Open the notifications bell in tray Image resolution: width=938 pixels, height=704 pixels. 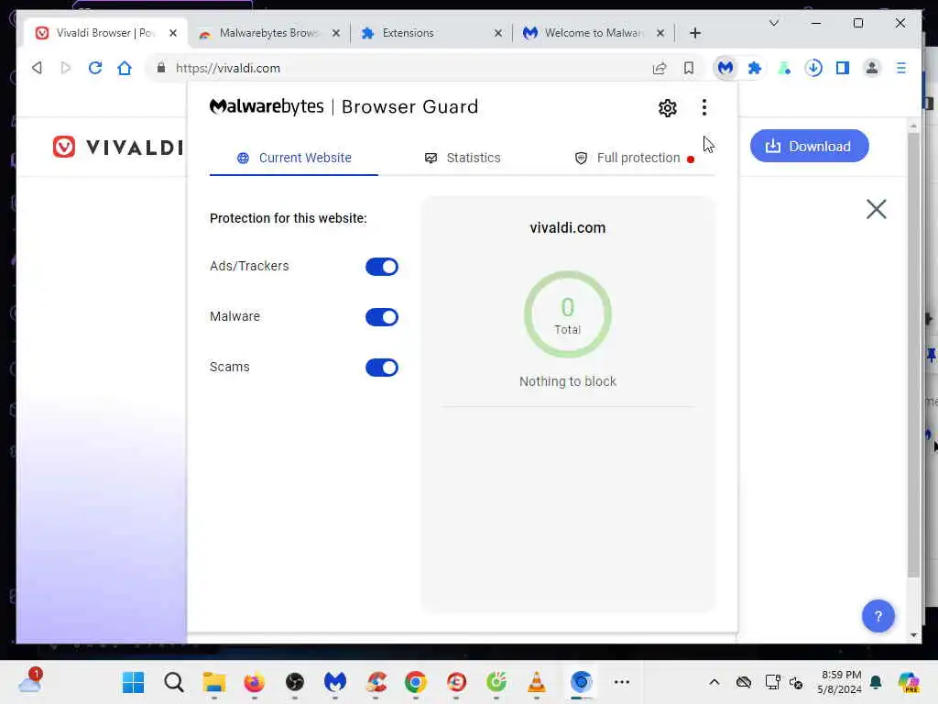(x=877, y=682)
